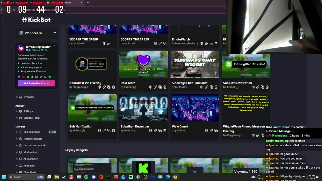Copy the Raid Alert widget link

coord(155,87)
